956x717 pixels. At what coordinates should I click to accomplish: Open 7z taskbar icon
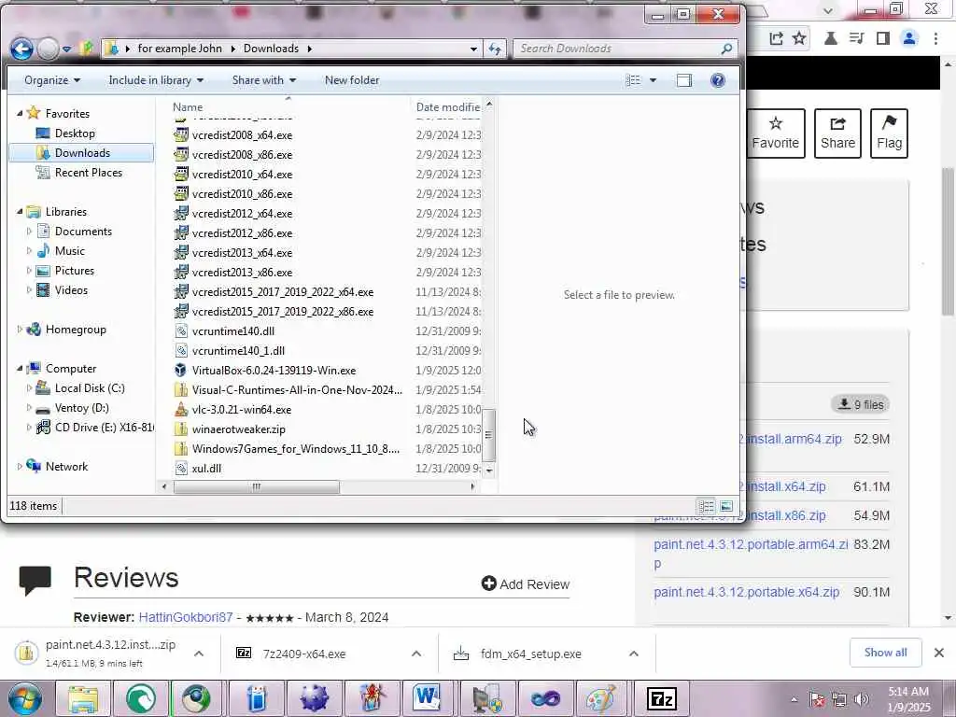(x=662, y=698)
